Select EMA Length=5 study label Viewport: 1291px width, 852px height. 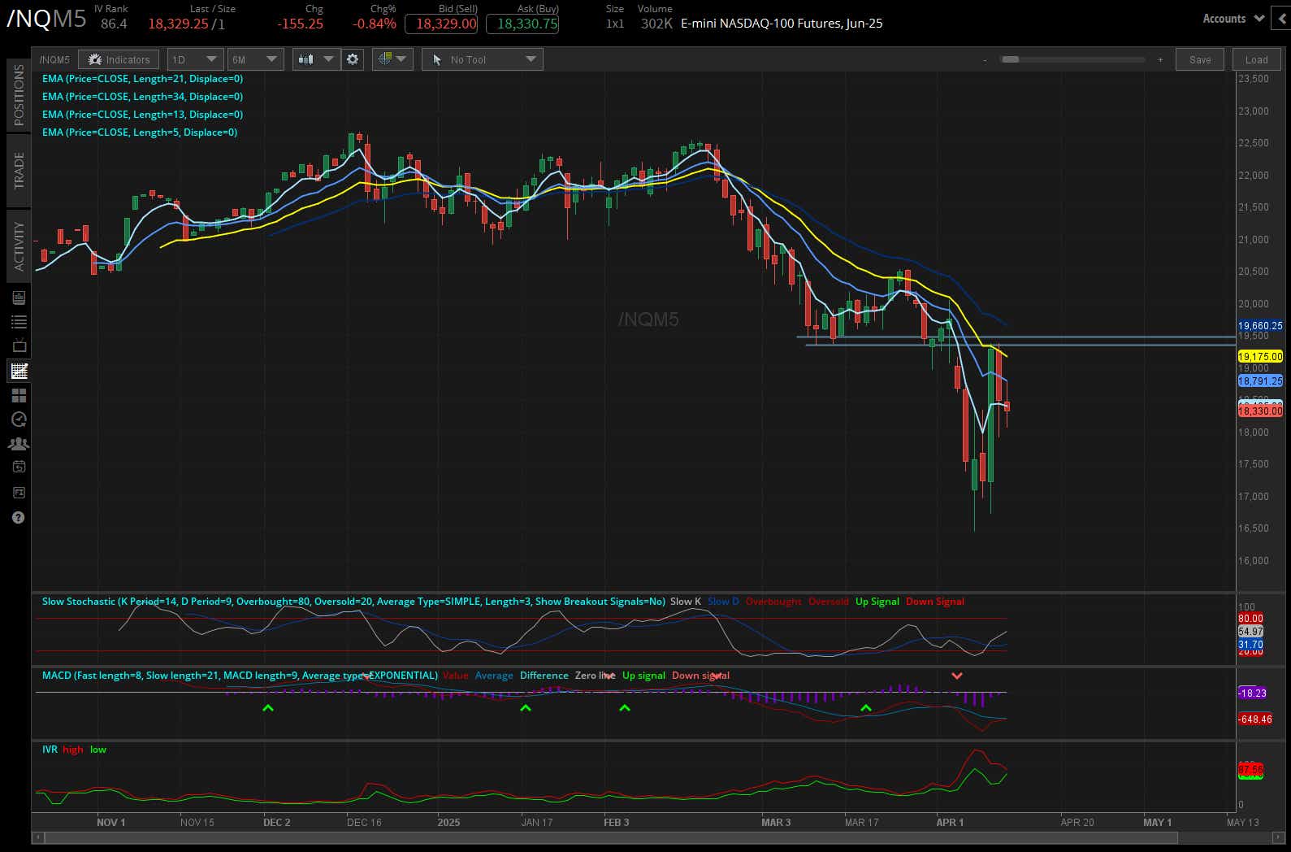click(140, 133)
